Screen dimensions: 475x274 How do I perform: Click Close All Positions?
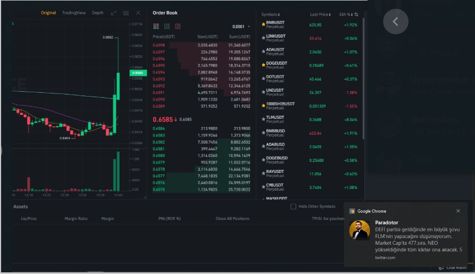233,218
